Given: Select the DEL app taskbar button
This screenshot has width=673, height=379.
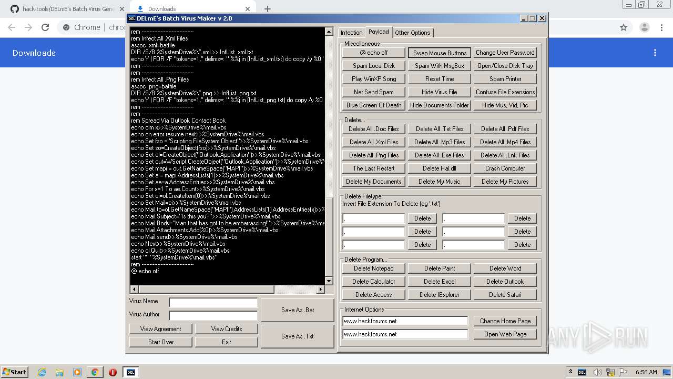Looking at the screenshot, I should (130, 372).
